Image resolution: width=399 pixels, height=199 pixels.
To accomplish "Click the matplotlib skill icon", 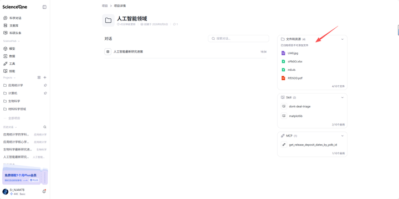I will click(284, 116).
